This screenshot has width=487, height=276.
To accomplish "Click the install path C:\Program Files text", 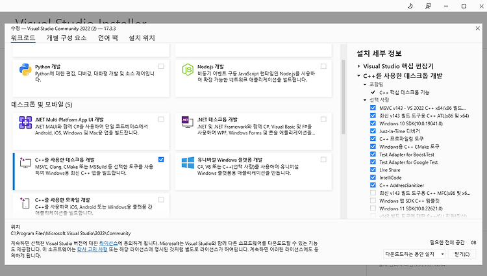I will coord(71,233).
